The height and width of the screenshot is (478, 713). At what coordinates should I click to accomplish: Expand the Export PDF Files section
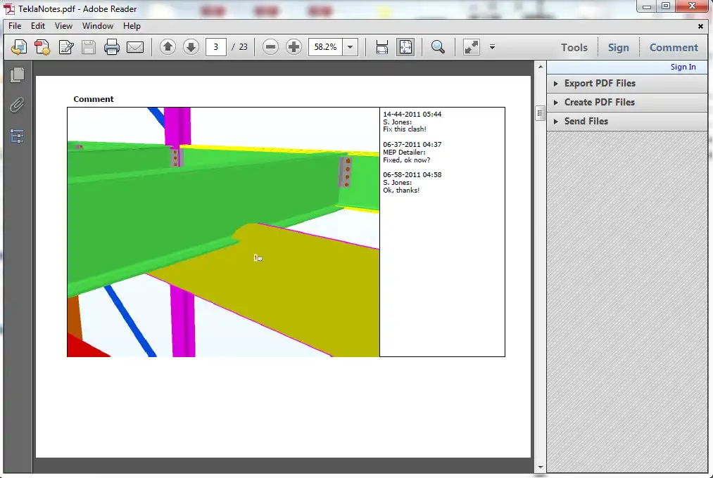[x=627, y=84]
